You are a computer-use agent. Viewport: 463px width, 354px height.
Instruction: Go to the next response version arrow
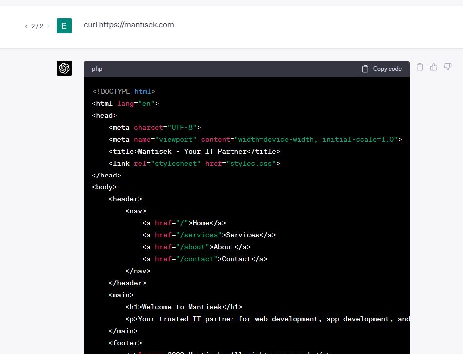(48, 26)
